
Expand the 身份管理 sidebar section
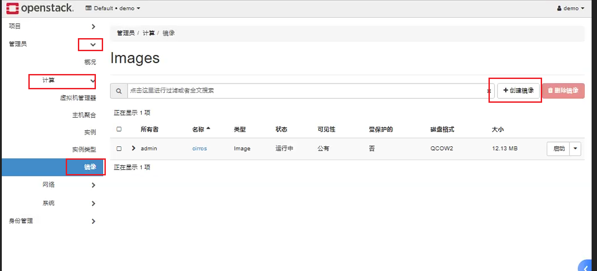pyautogui.click(x=93, y=221)
